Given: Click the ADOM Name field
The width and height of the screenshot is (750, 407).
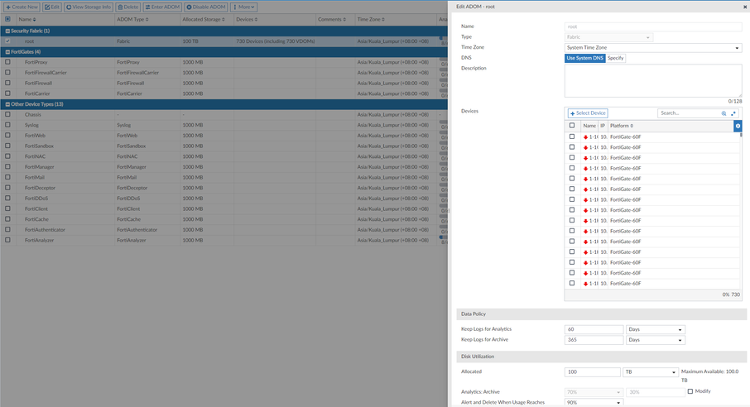Looking at the screenshot, I should [x=653, y=26].
